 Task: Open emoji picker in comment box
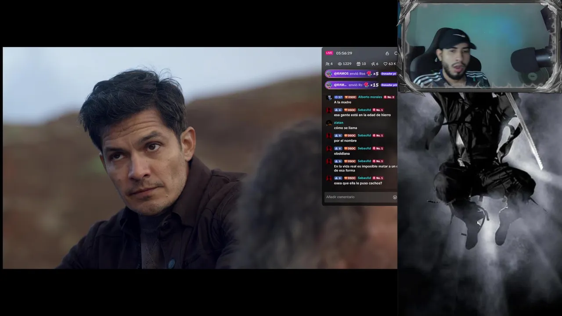[395, 197]
